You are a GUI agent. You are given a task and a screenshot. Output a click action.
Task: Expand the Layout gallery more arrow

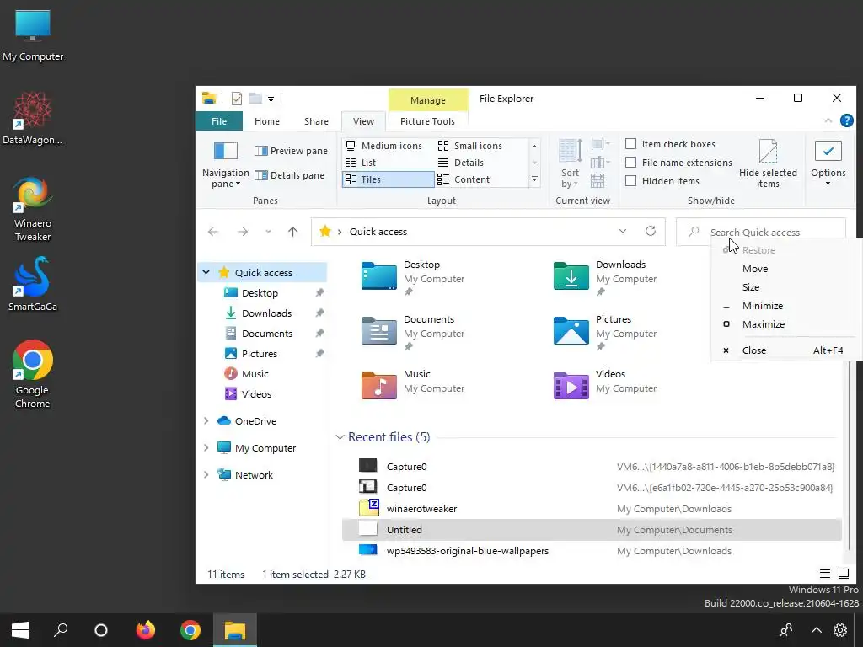[534, 179]
